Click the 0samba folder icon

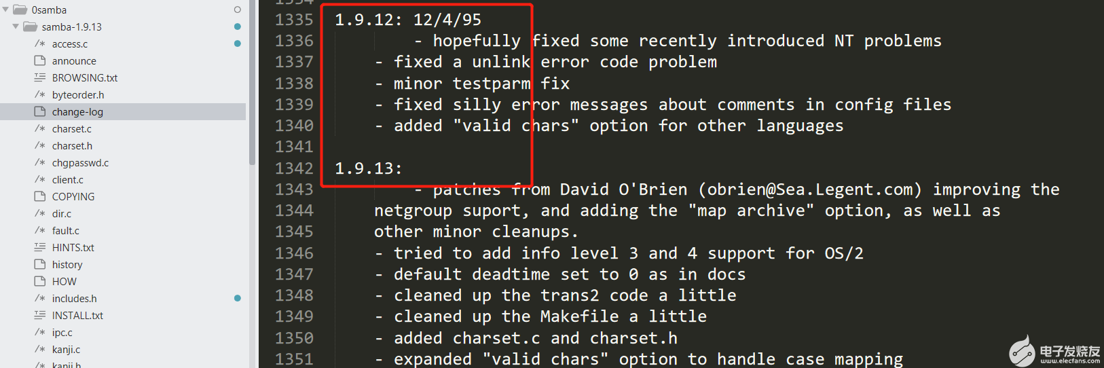click(x=20, y=10)
